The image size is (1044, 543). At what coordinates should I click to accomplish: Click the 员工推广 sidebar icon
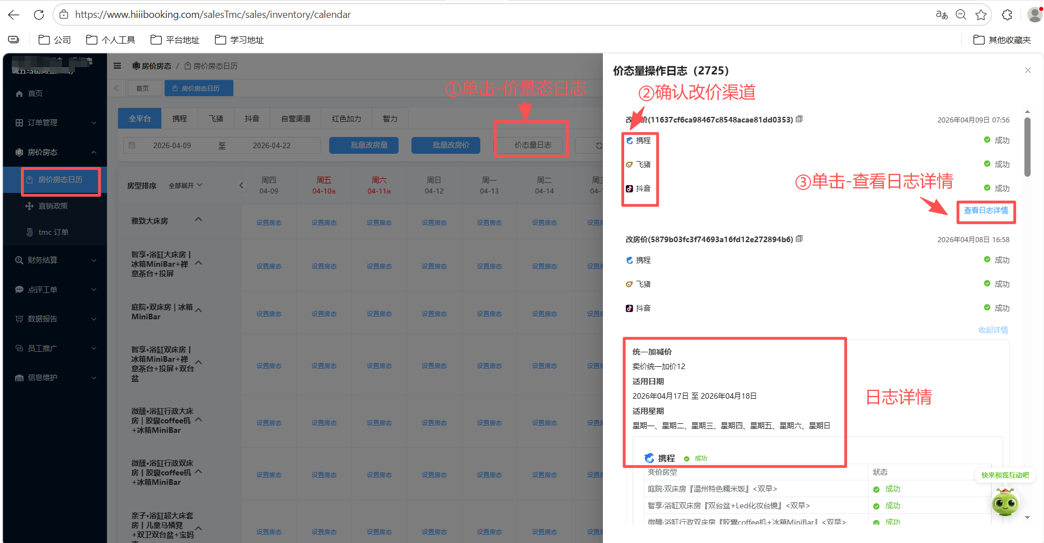pyautogui.click(x=18, y=348)
